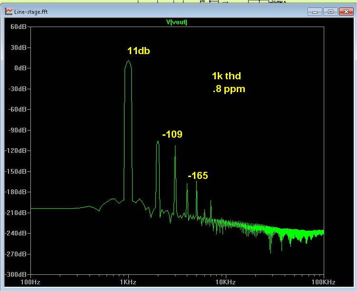Click the 11db peak annotation
Screen dimensions: 357x291
click(139, 51)
